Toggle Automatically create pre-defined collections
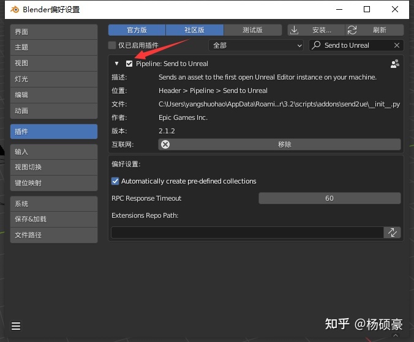Image resolution: width=414 pixels, height=342 pixels. [x=115, y=181]
